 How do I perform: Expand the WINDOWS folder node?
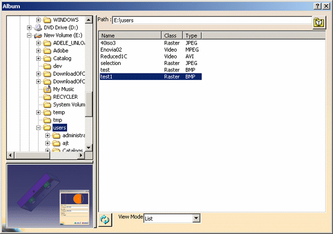click(x=38, y=20)
